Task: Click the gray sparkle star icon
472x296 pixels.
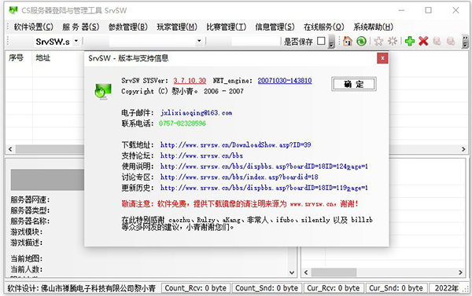Action: [x=393, y=41]
